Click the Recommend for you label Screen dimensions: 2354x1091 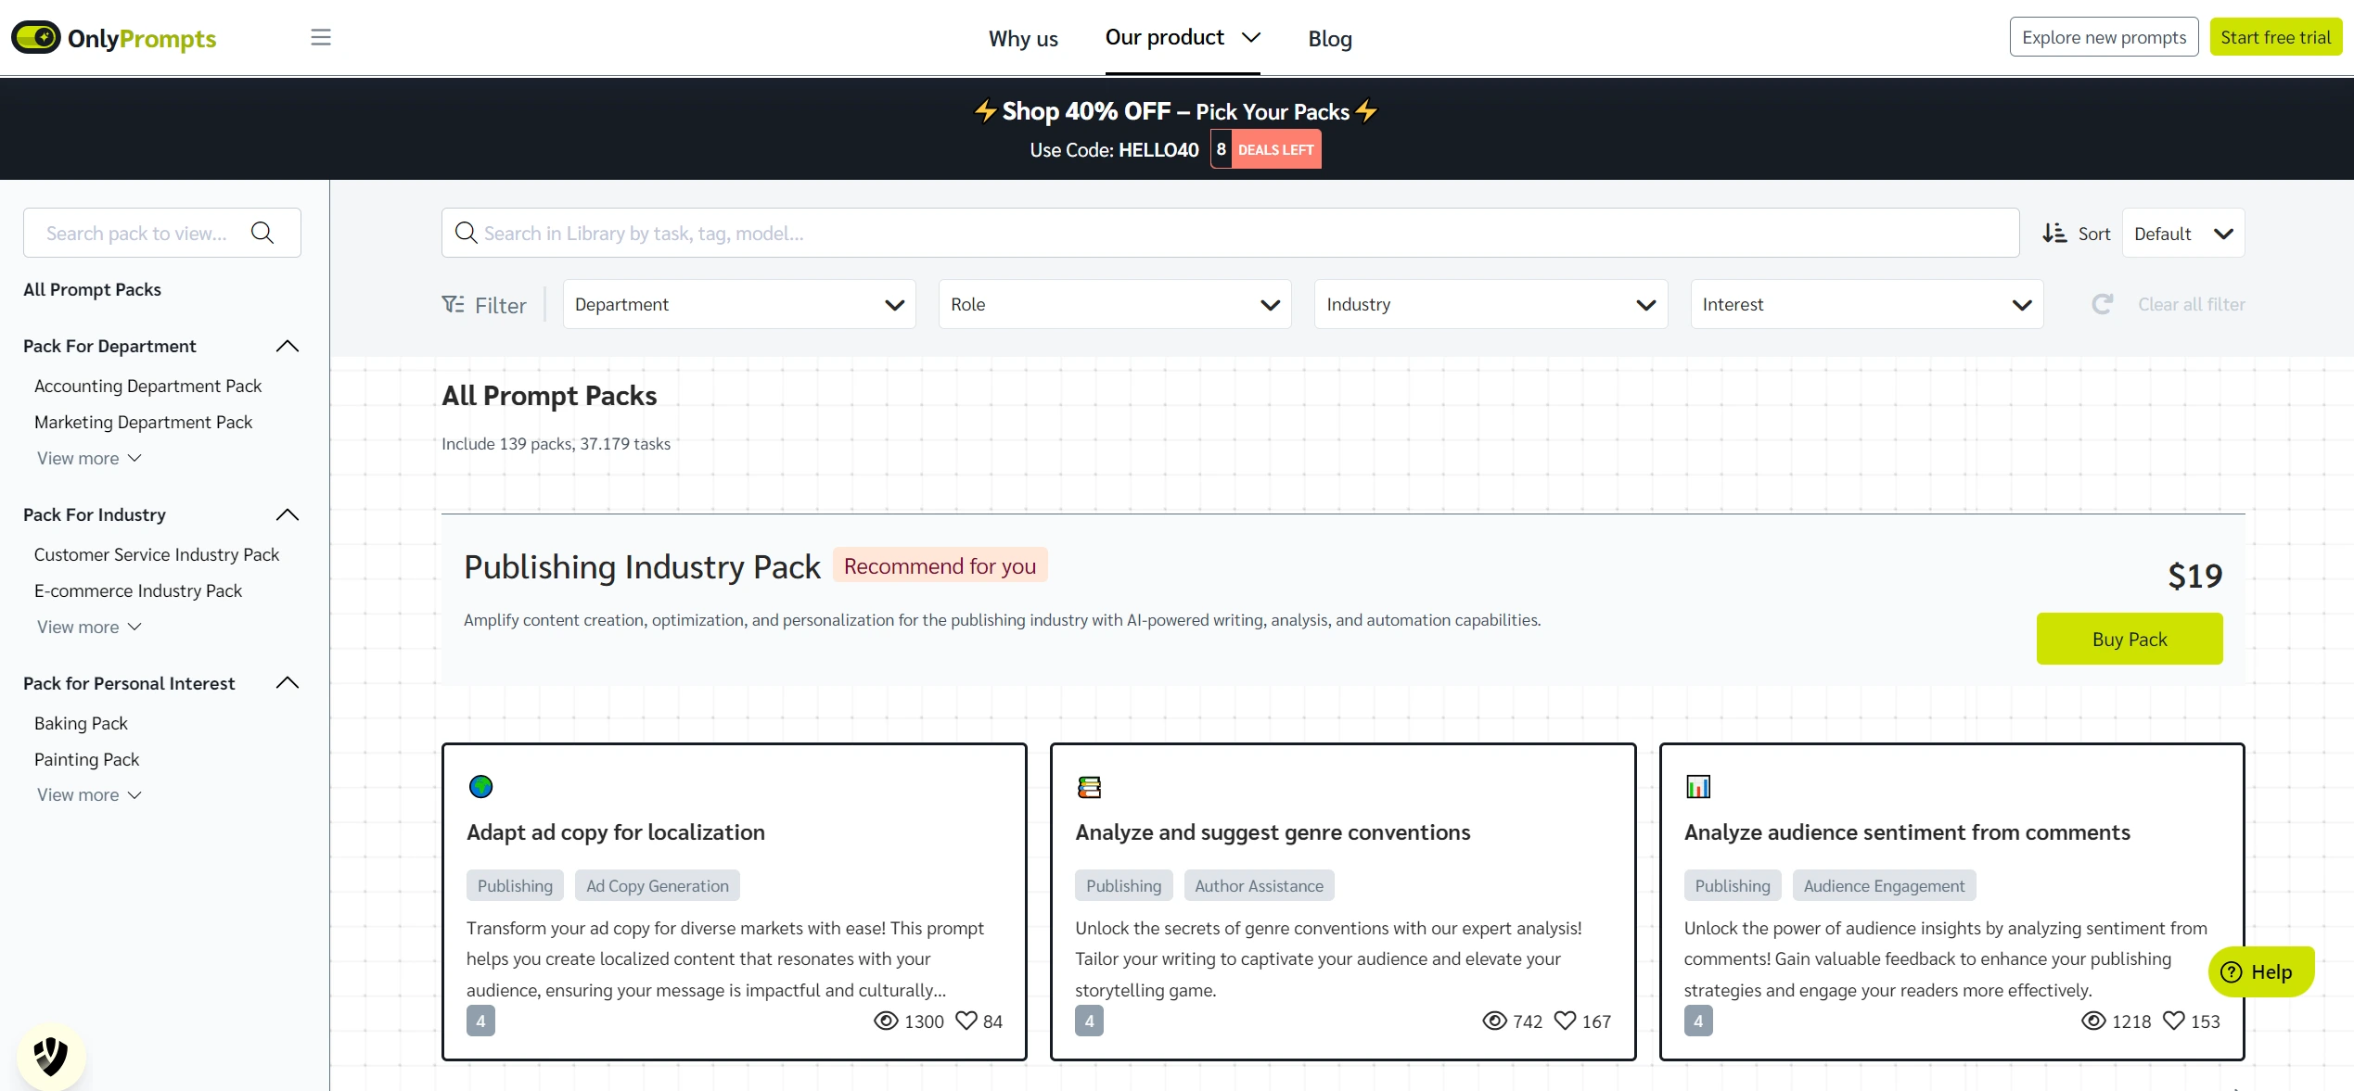click(x=940, y=565)
